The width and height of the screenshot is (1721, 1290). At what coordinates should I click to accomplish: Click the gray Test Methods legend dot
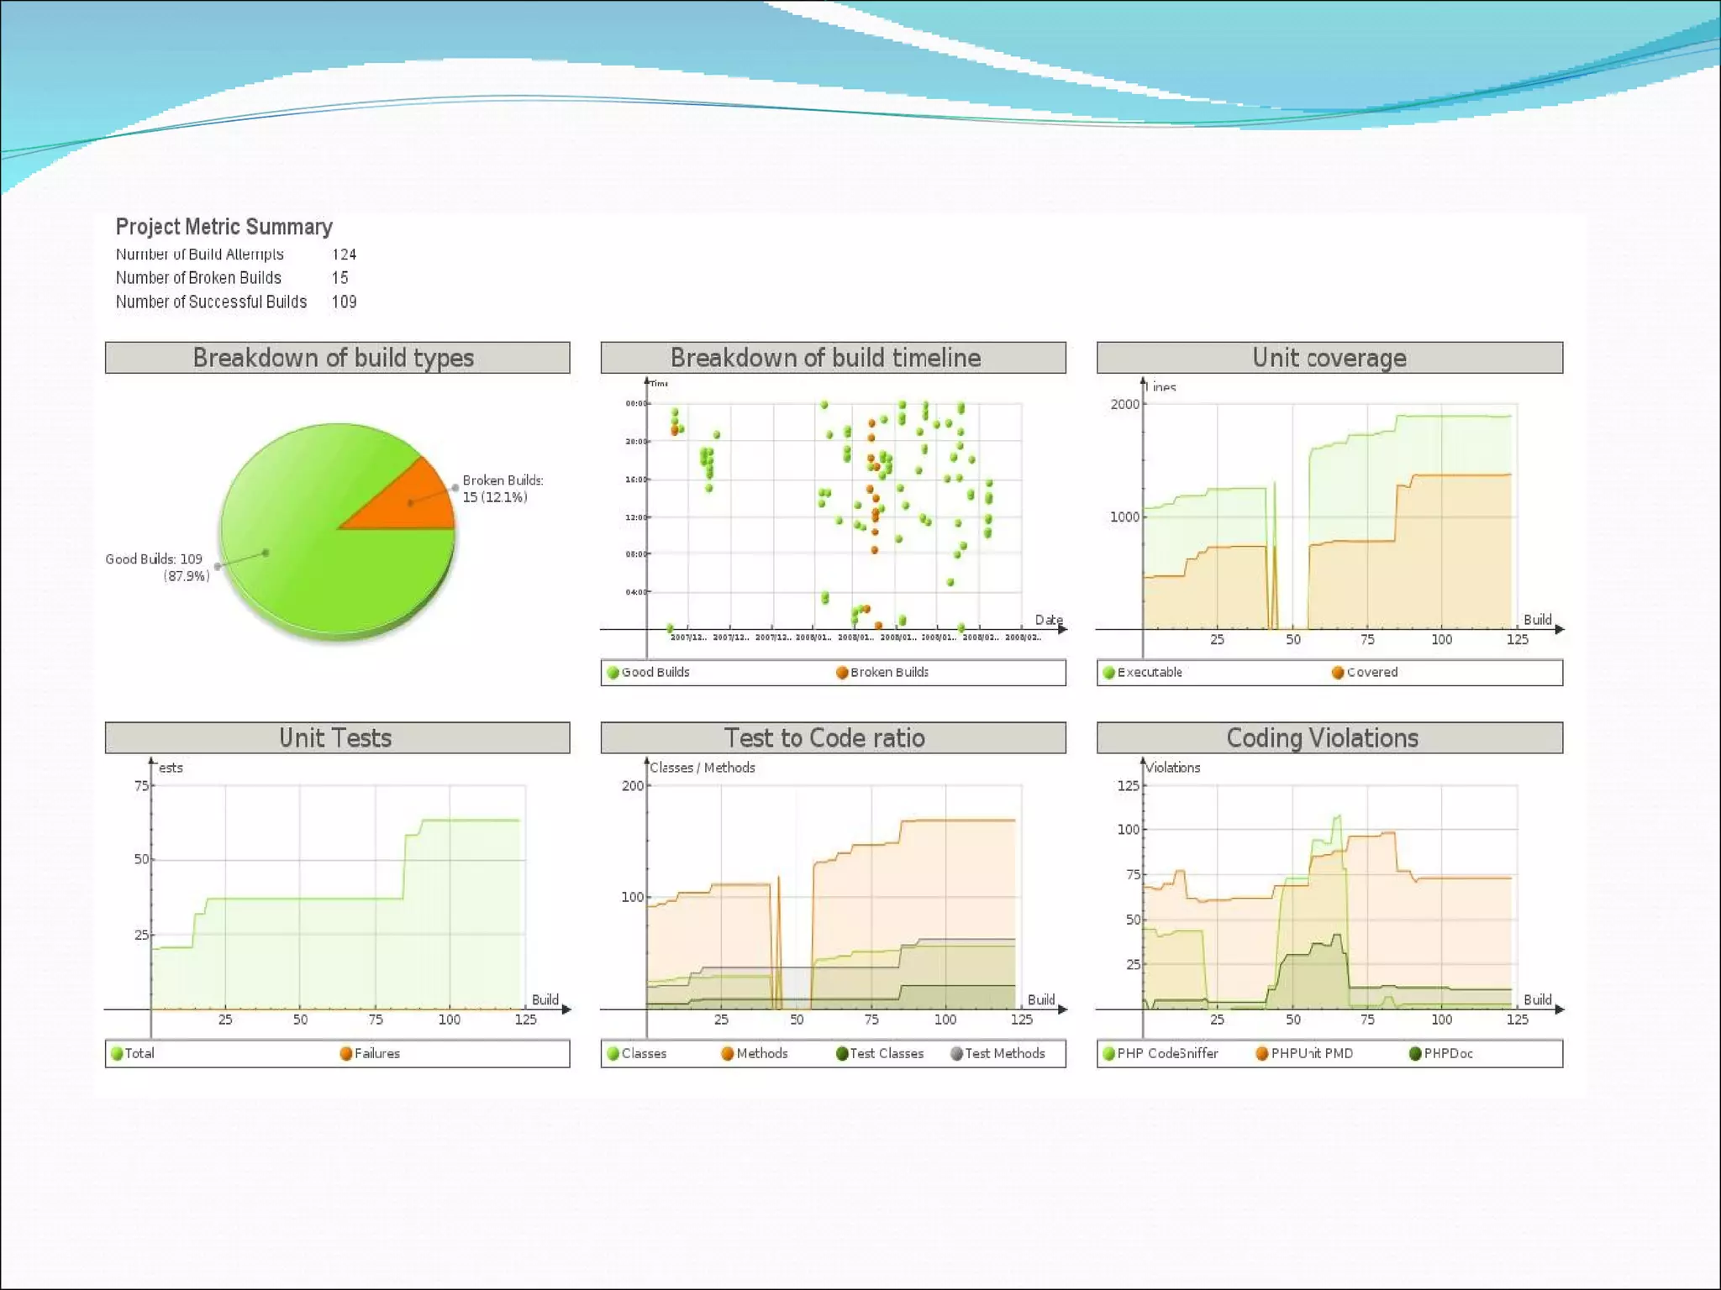[956, 1053]
